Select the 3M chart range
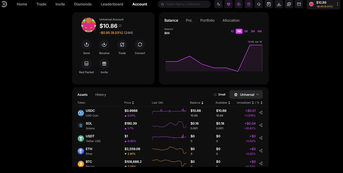The height and width of the screenshot is (173, 343). point(253,31)
